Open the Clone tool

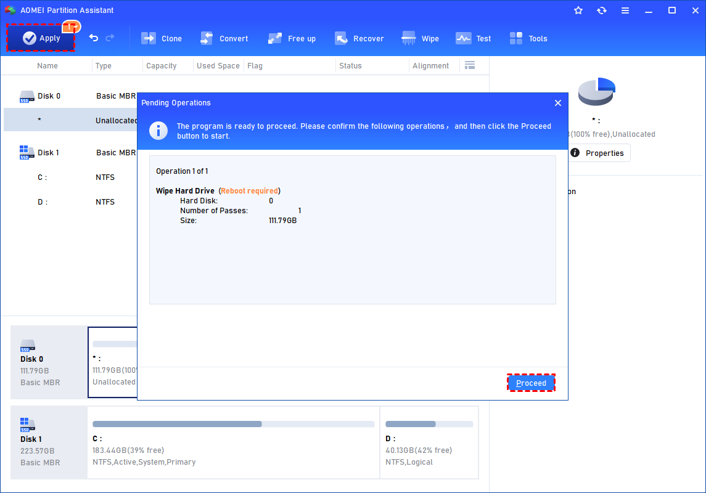[162, 38]
